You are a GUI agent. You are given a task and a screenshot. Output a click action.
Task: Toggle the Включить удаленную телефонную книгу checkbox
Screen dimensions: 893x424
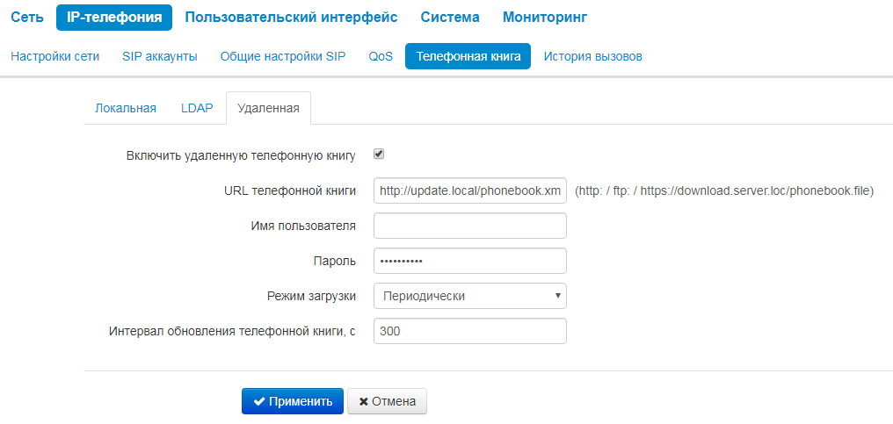tap(379, 155)
